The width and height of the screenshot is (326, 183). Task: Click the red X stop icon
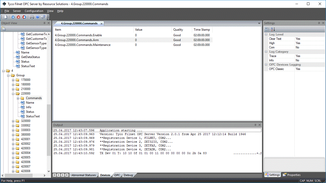(19, 17)
